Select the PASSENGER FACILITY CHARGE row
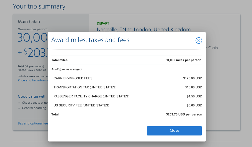The image size is (252, 147). click(91, 96)
